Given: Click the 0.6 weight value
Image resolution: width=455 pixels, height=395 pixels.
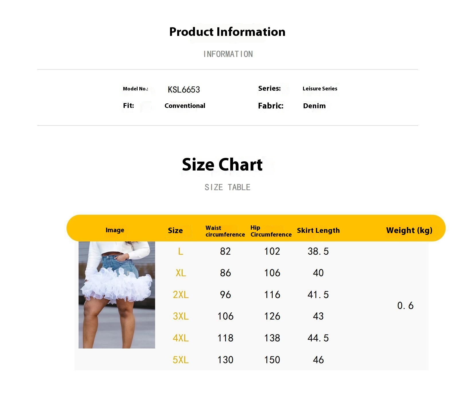Looking at the screenshot, I should point(405,306).
